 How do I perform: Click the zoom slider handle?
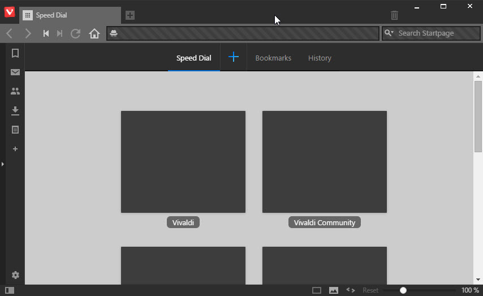(403, 290)
